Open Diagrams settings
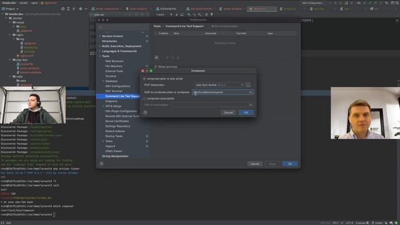This screenshot has height=225, width=400. (111, 101)
